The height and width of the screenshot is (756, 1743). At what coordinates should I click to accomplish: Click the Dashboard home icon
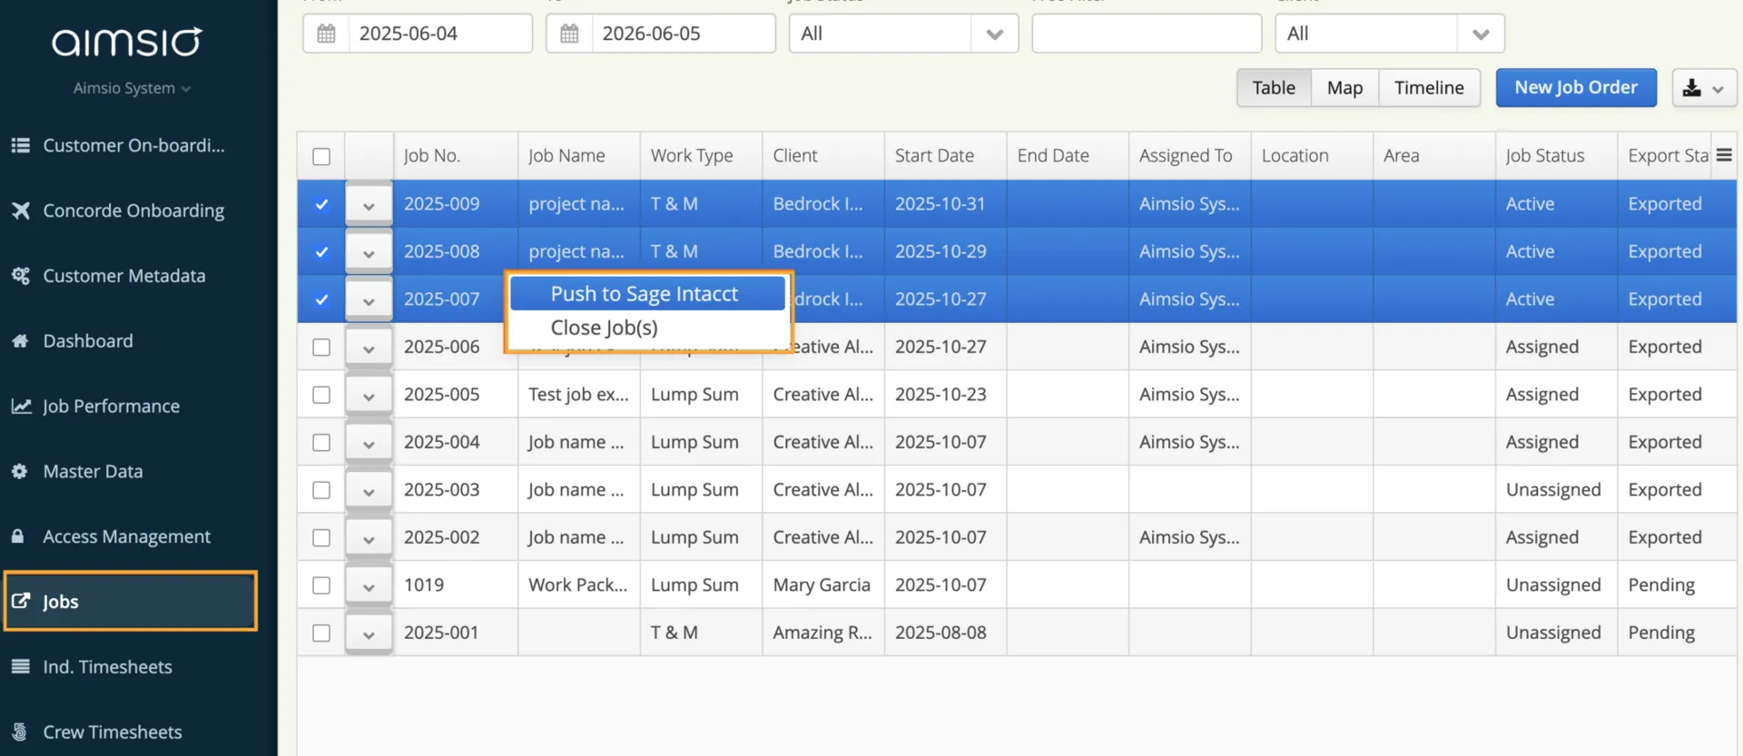(x=21, y=341)
